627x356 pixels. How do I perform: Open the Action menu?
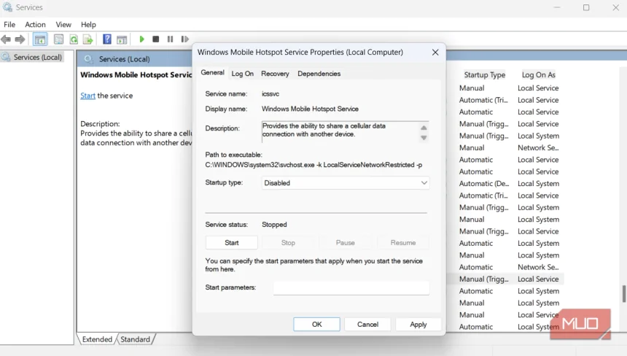point(35,25)
